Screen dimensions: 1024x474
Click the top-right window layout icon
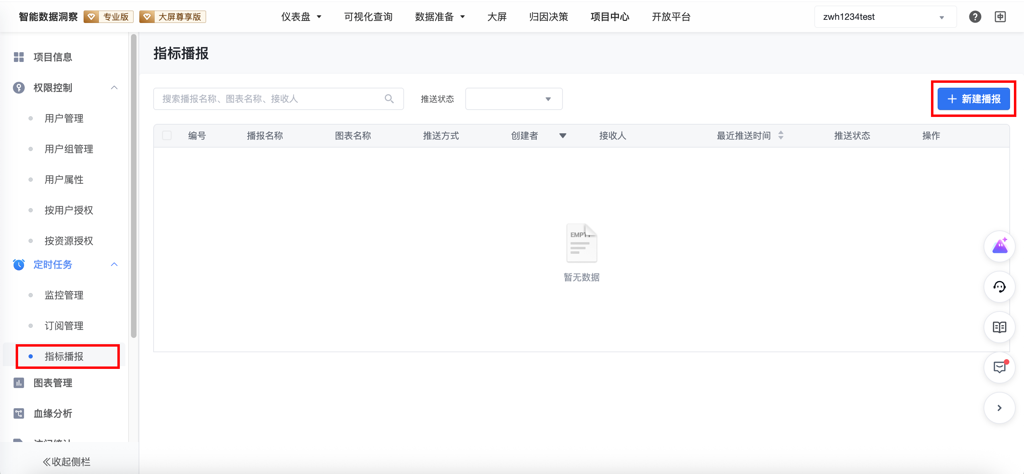coord(1000,17)
